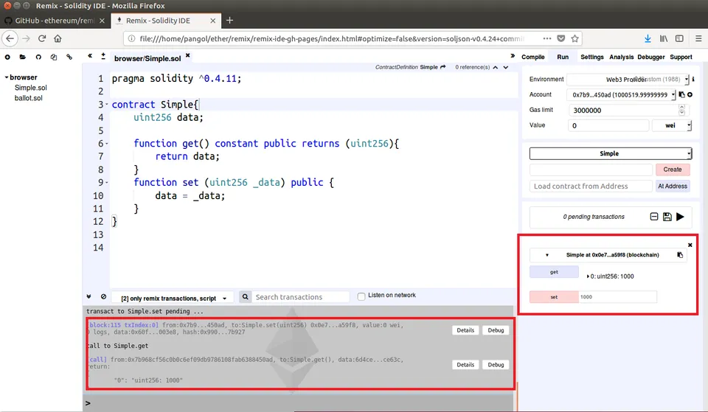The height and width of the screenshot is (412, 708).
Task: Open the wei unit dropdown
Action: click(672, 125)
